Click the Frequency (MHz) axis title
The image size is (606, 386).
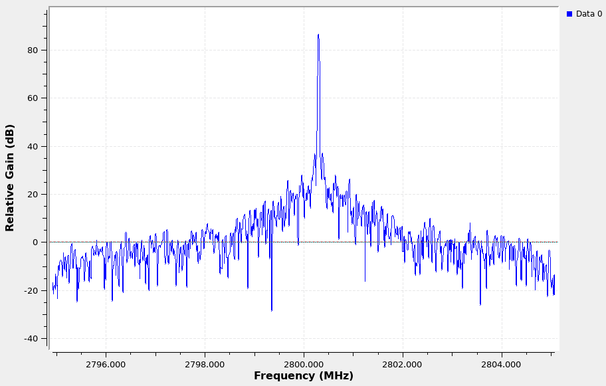303,375
